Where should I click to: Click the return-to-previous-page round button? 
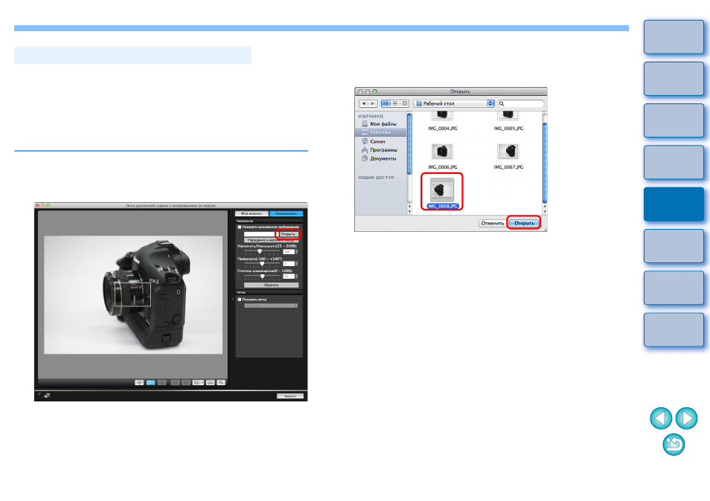point(674,445)
